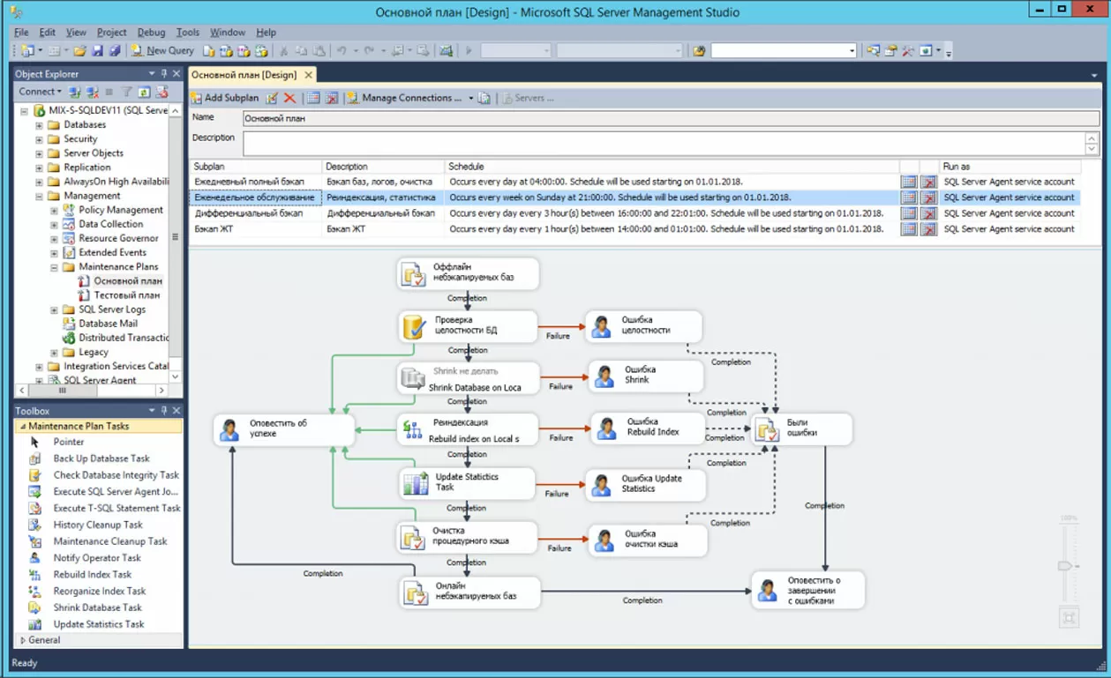Click the Оповестить об успехе node
The image size is (1111, 678).
tap(284, 429)
